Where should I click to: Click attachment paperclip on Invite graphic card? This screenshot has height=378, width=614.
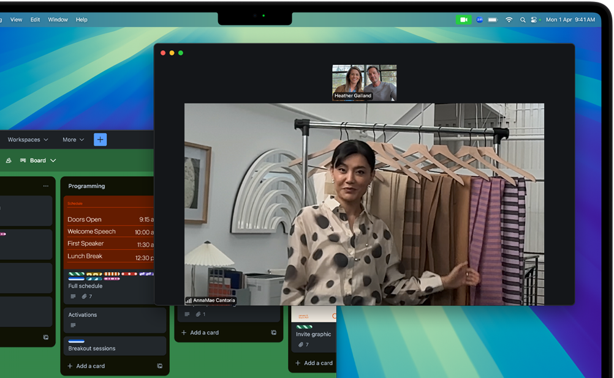click(x=301, y=344)
